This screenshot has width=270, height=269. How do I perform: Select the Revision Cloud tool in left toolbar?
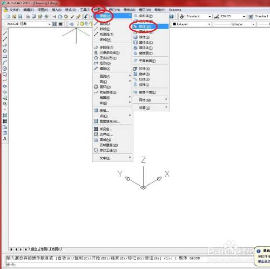5,75
